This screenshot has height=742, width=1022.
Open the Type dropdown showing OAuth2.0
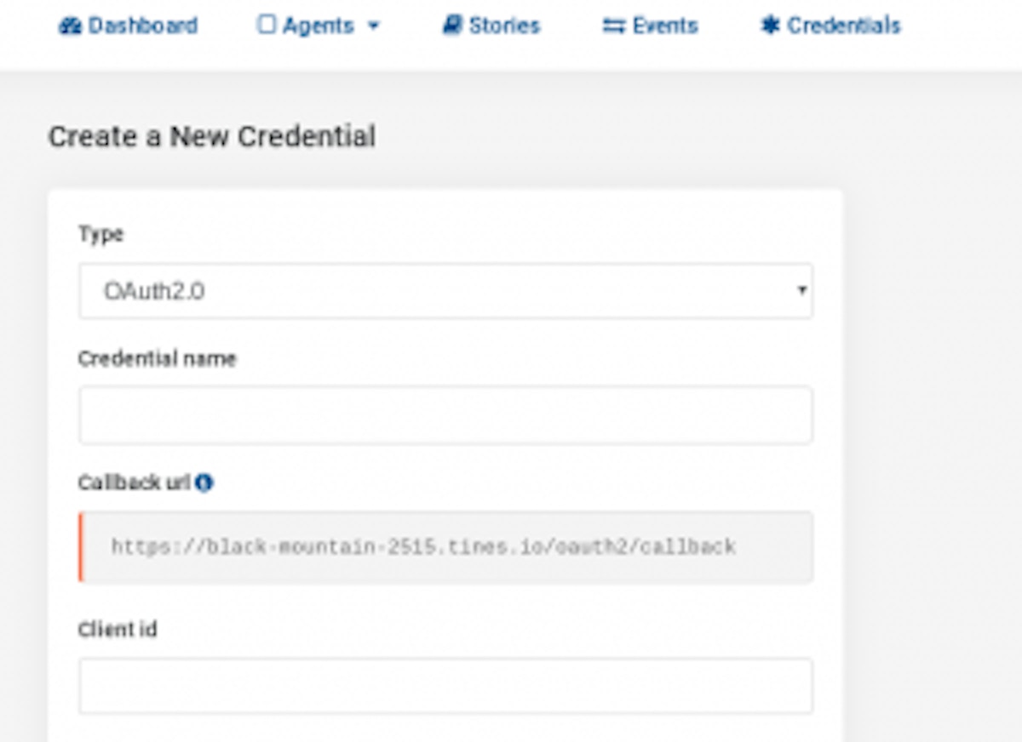pos(445,291)
